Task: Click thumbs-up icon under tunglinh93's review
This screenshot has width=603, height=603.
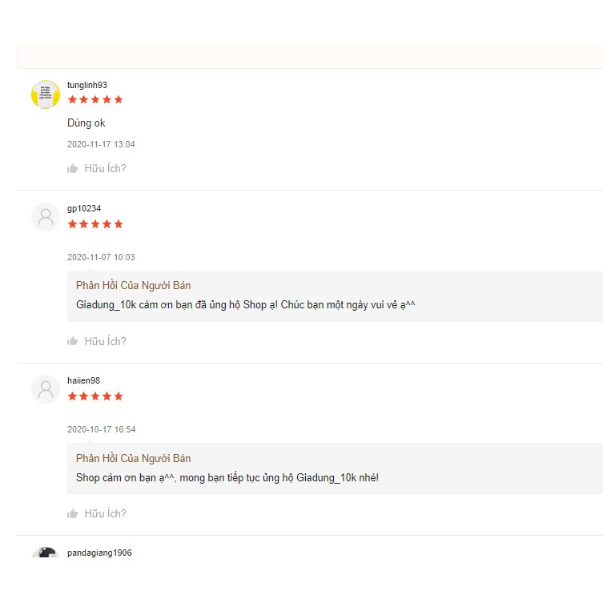Action: (x=73, y=169)
